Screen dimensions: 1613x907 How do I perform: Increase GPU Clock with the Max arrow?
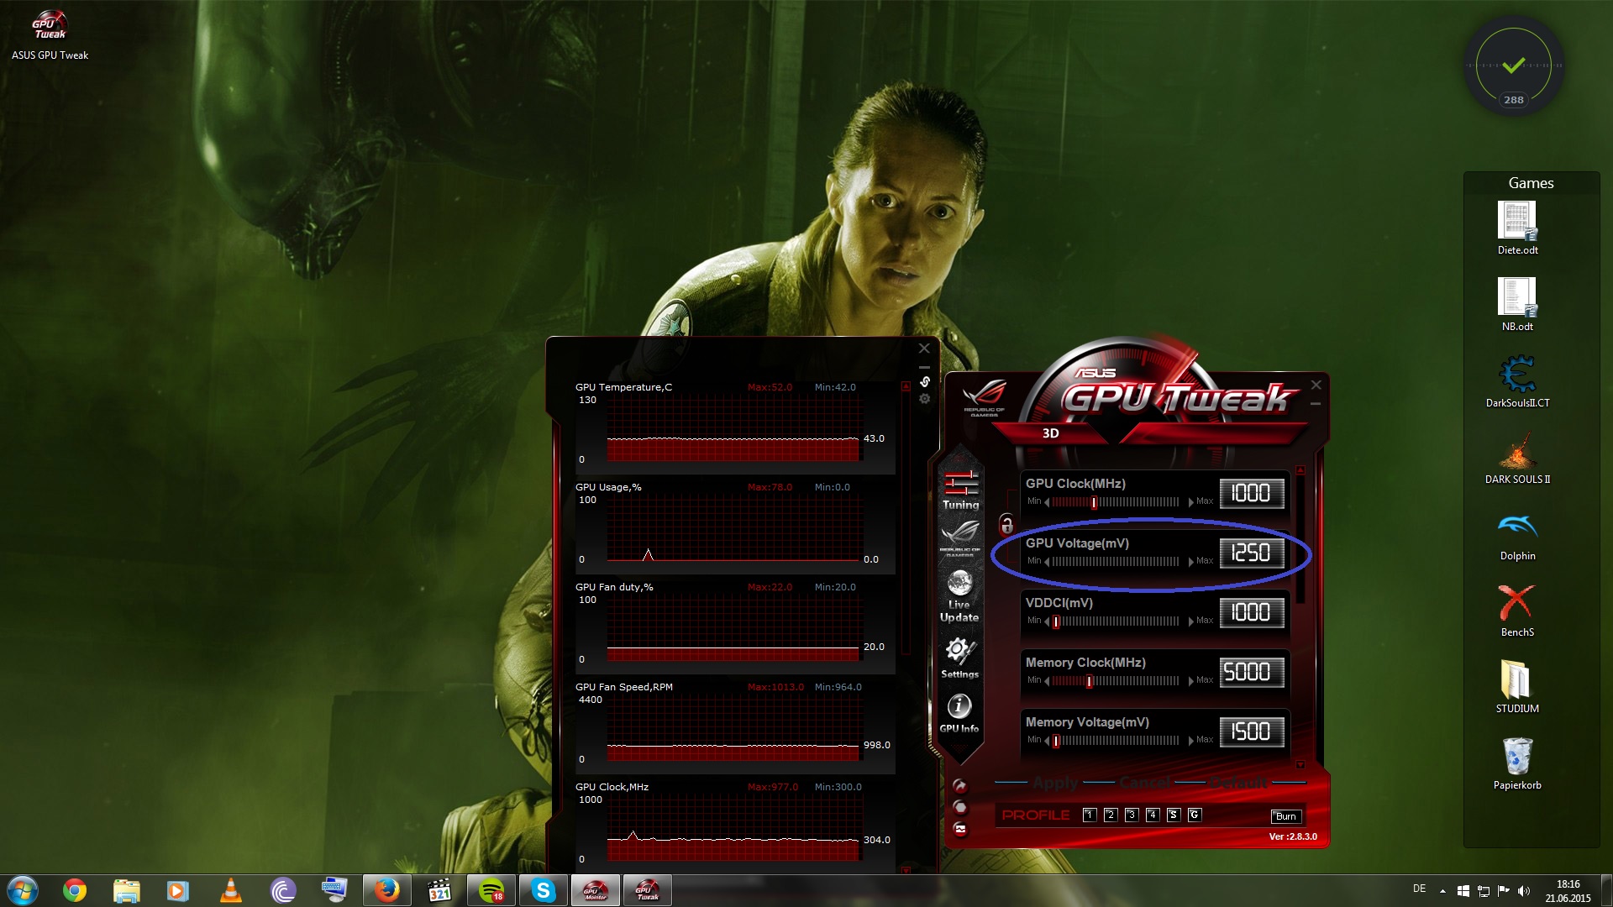[1191, 502]
